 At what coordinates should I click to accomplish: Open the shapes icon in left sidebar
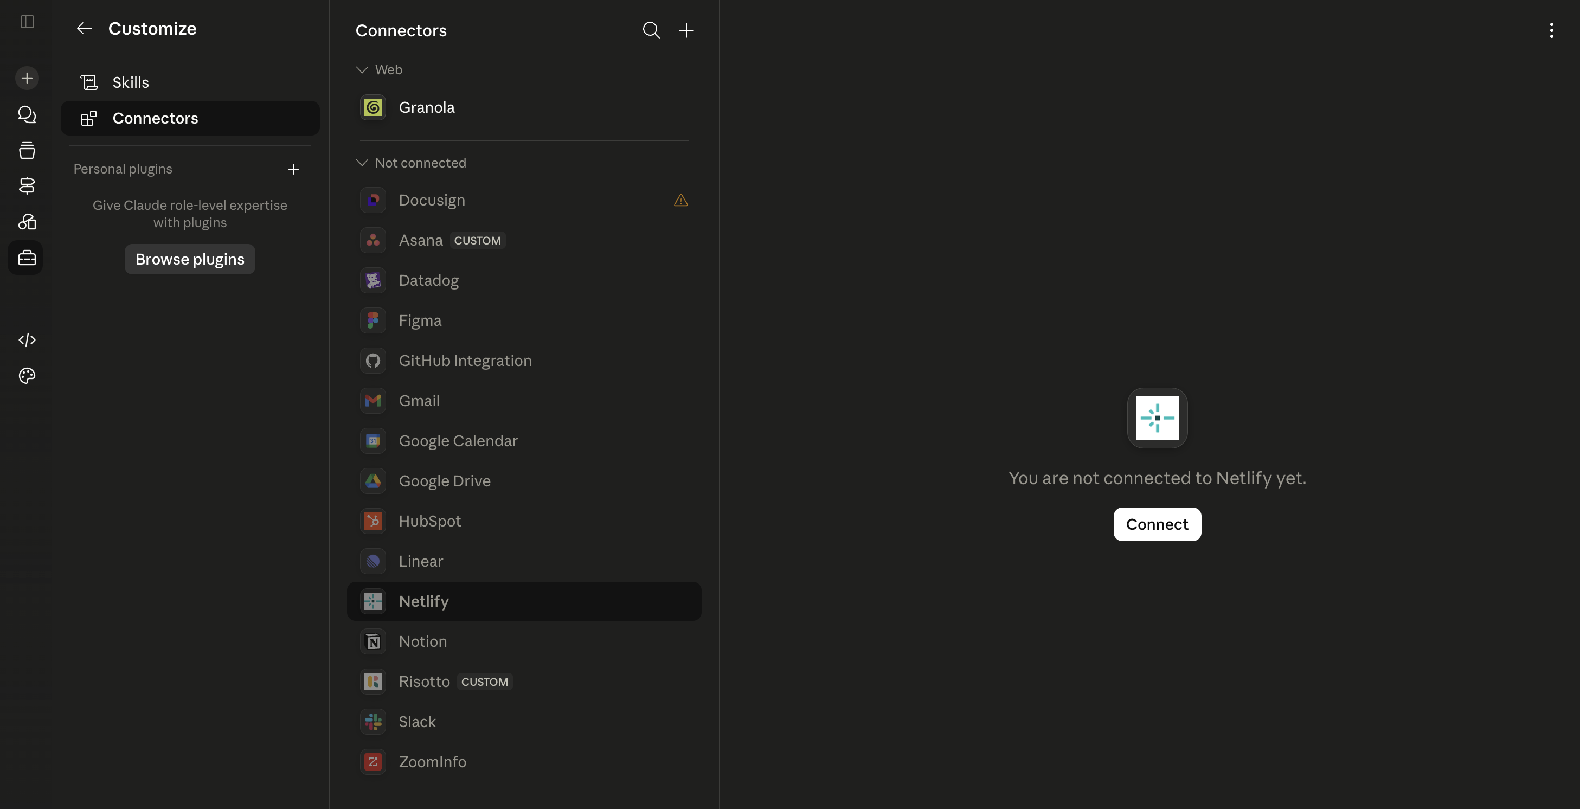point(27,221)
